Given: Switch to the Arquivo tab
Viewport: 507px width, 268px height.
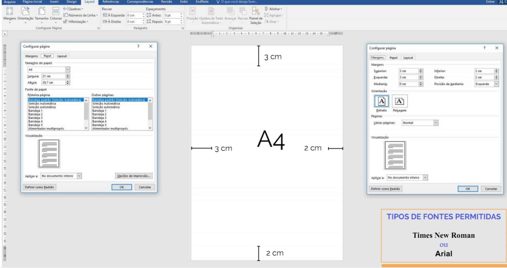Looking at the screenshot, I should [9, 2].
